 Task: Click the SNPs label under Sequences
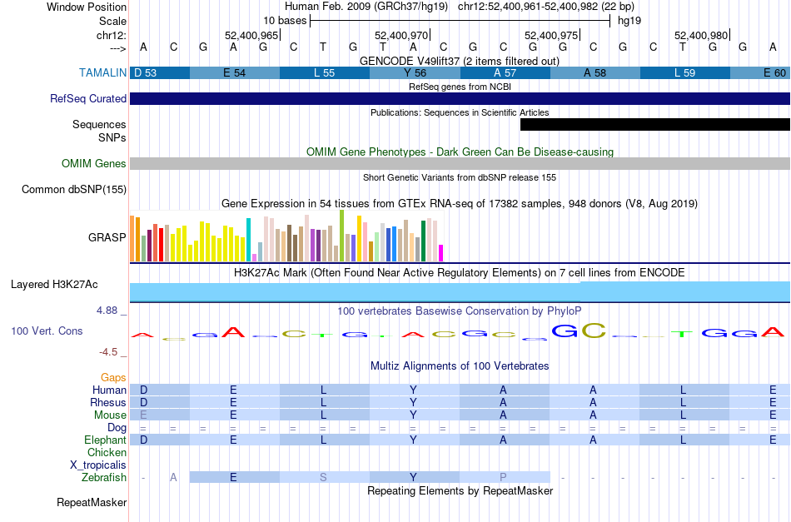pyautogui.click(x=112, y=137)
